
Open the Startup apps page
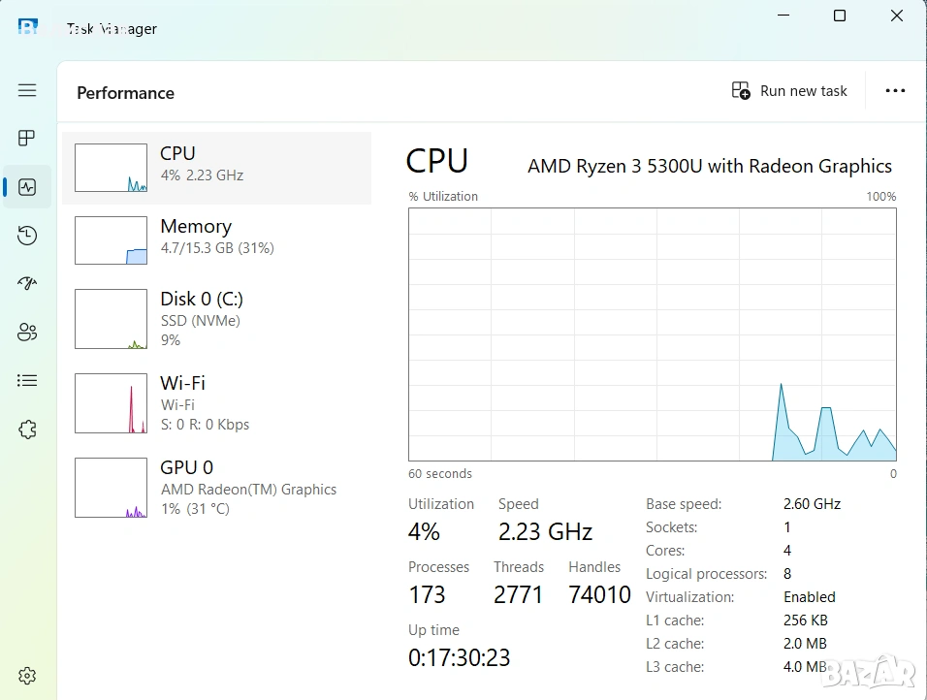pos(27,284)
